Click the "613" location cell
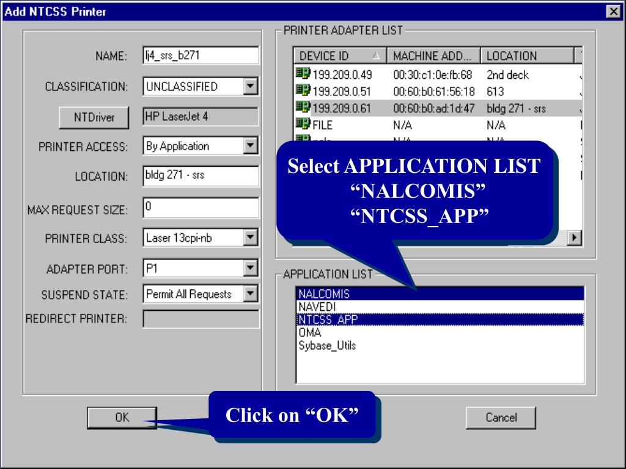The width and height of the screenshot is (626, 469). click(x=495, y=92)
